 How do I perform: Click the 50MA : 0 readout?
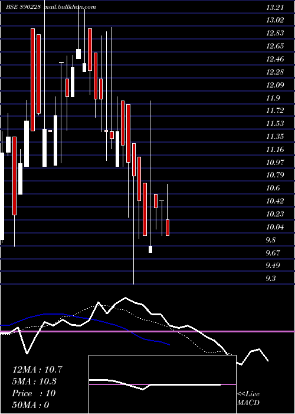pos(31,405)
